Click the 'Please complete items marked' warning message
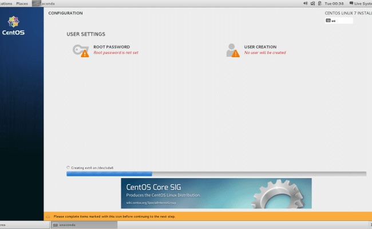The image size is (372, 229). pos(114,216)
